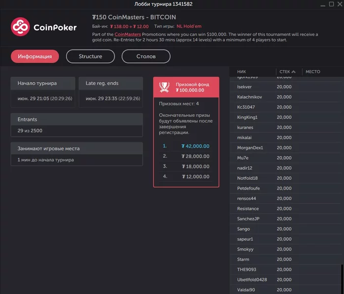Image resolution: width=344 pixels, height=294 pixels.
Task: Select player UbetIfold0428 in the list
Action: coord(286,280)
